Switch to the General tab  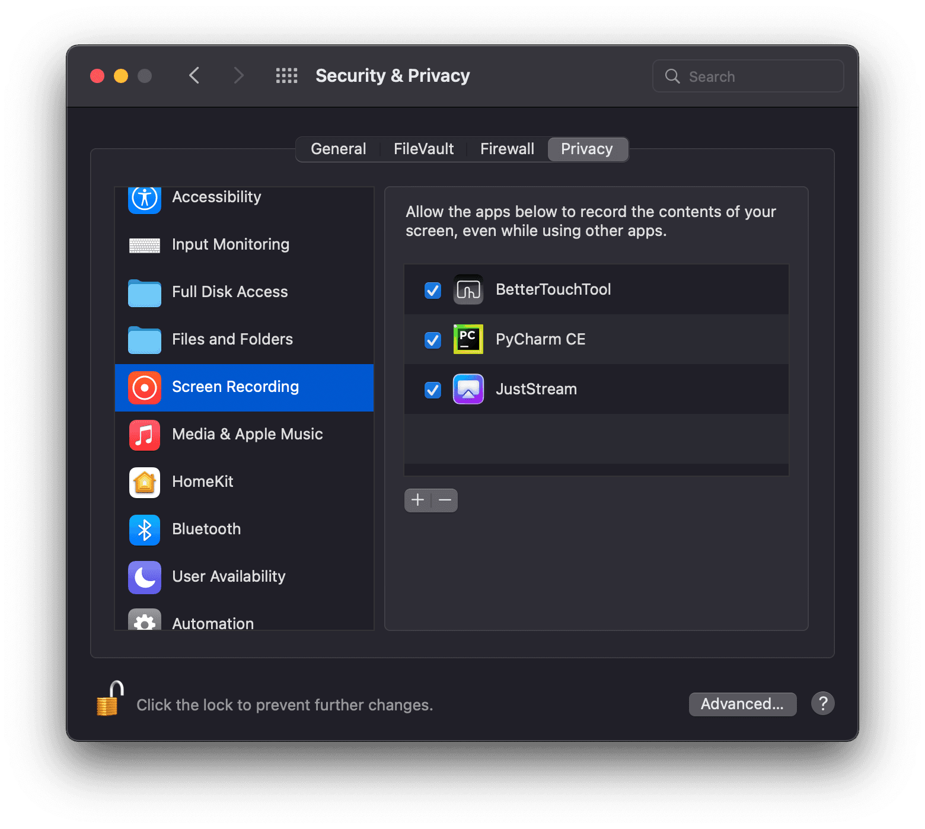339,149
